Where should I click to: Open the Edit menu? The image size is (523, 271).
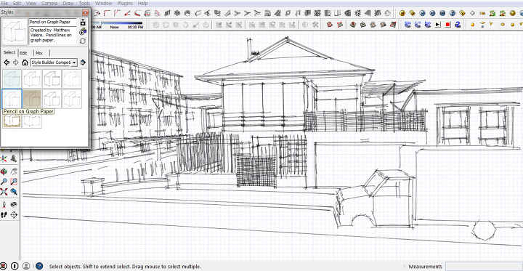coord(17,4)
